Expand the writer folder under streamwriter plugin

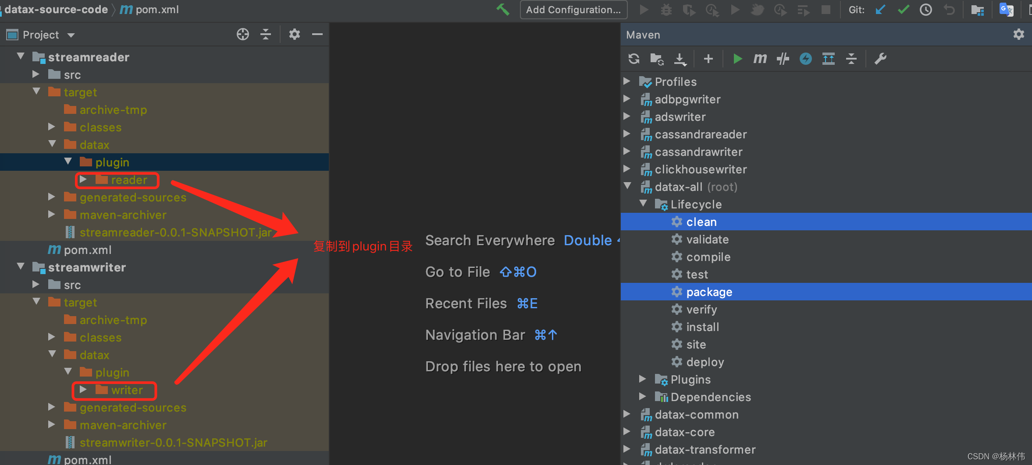83,390
